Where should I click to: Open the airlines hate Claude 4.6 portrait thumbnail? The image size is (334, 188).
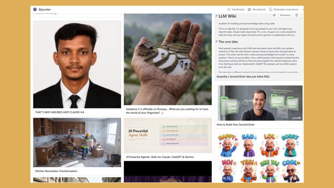[x=77, y=64]
